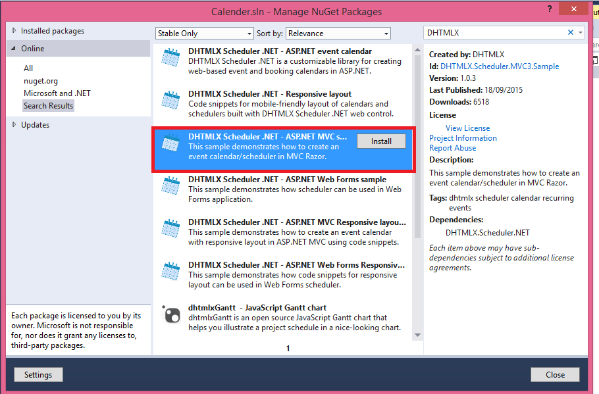
Task: Click the calendar icon of ASP.NET Web Forms sample
Action: (x=170, y=185)
